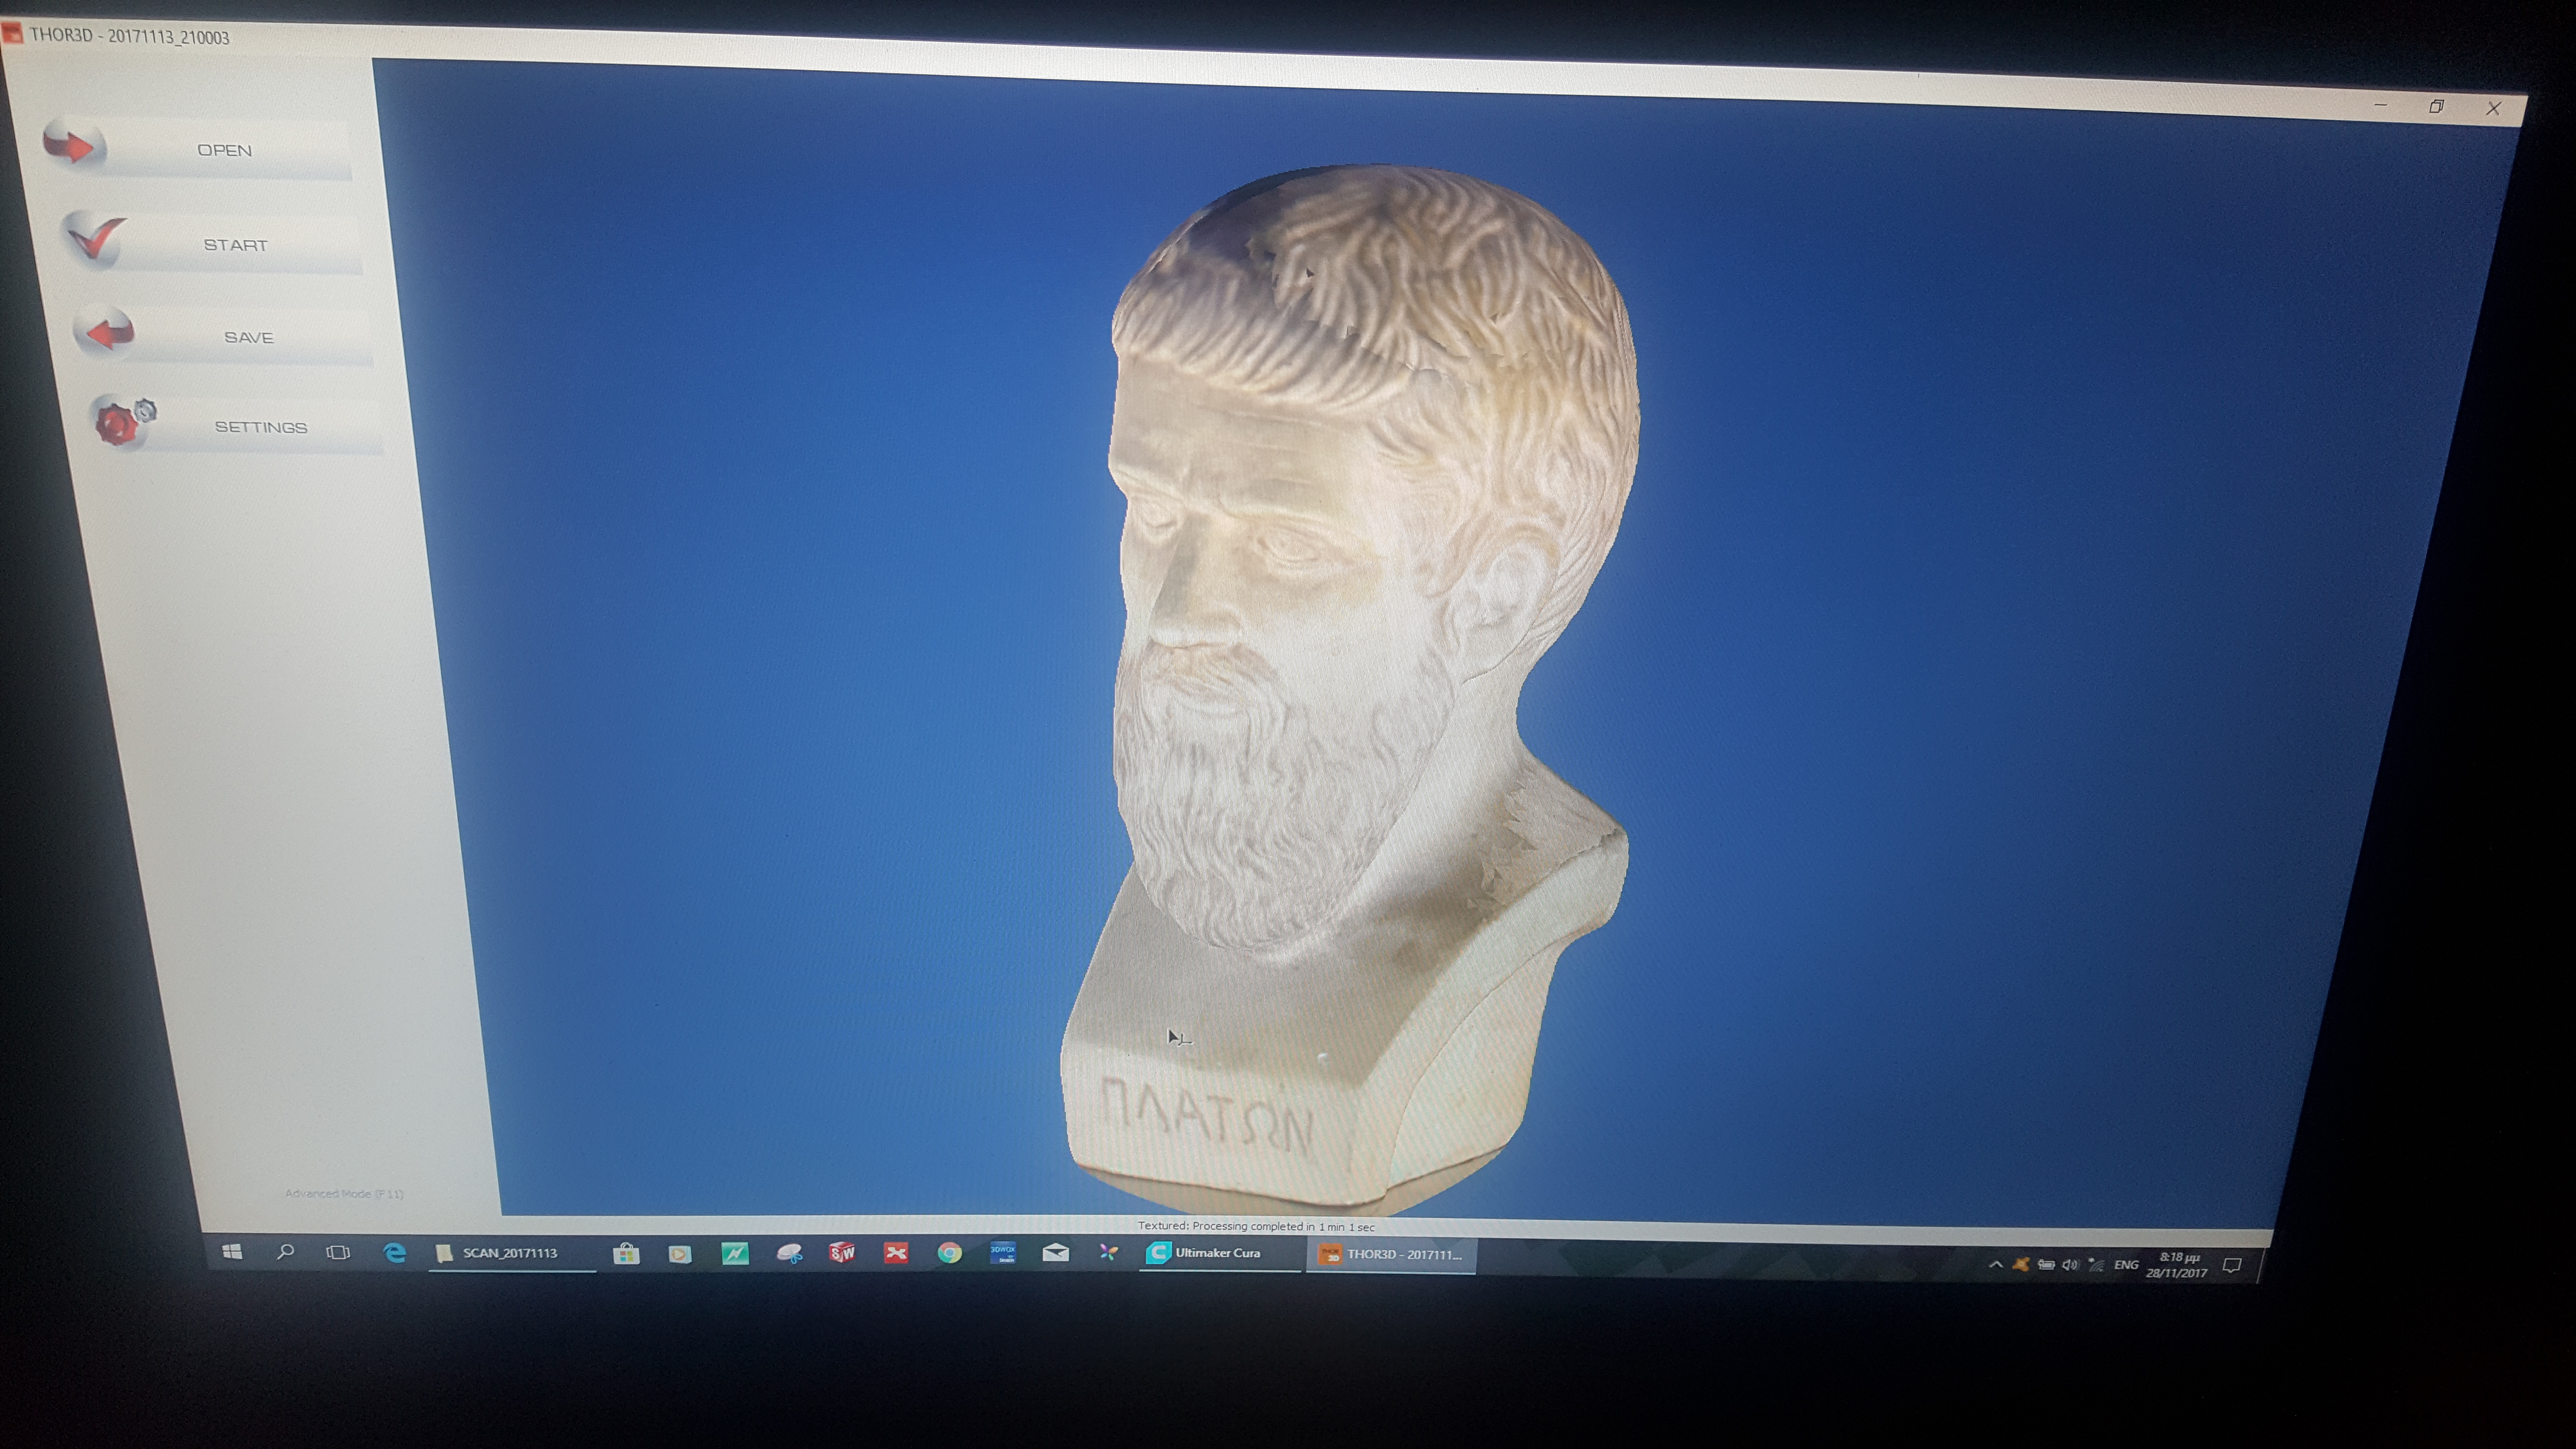Open Microsoft Store from the taskbar
2576x1449 pixels.
pos(626,1254)
